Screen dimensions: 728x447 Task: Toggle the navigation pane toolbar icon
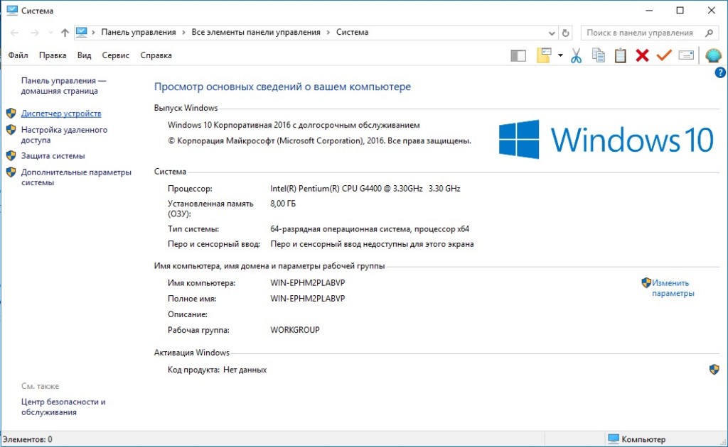coord(518,55)
